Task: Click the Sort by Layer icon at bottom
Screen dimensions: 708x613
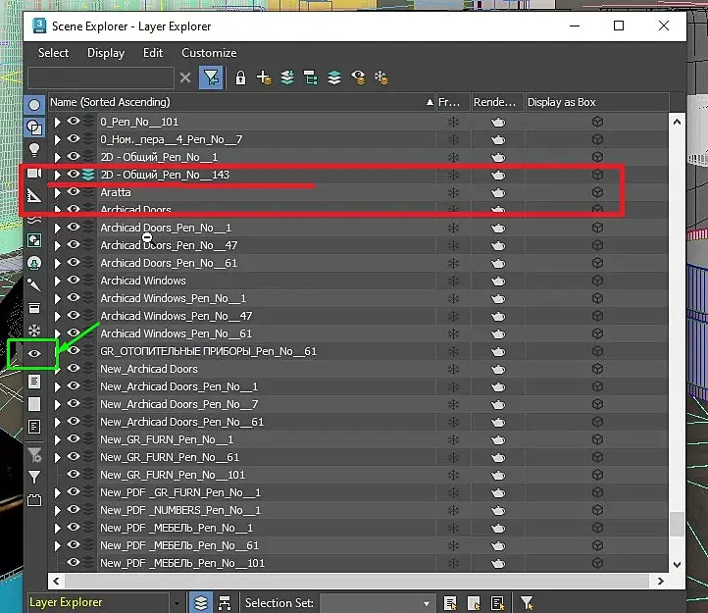Action: pos(201,603)
